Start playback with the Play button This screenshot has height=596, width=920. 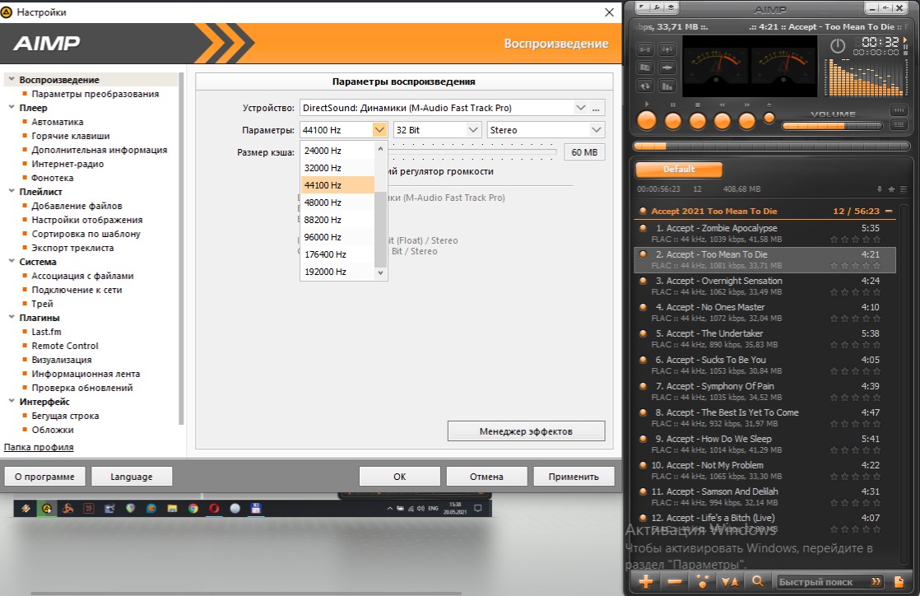click(x=647, y=120)
